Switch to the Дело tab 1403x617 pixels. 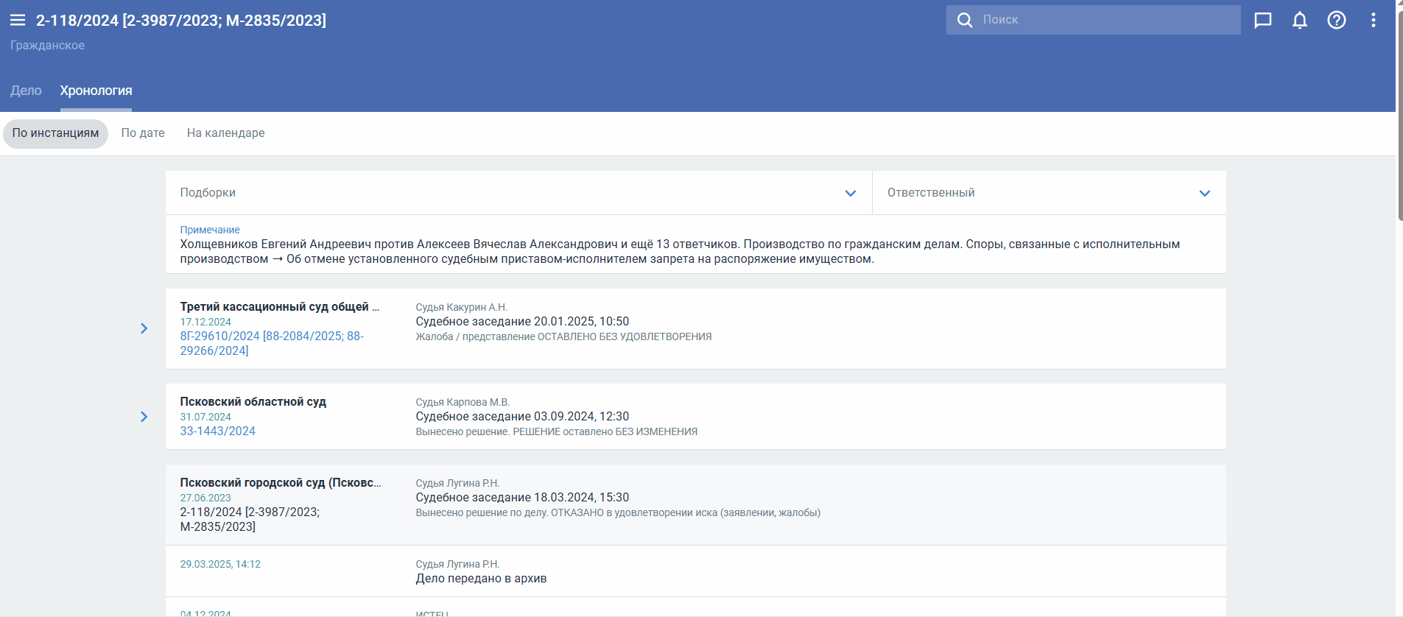pyautogui.click(x=26, y=91)
